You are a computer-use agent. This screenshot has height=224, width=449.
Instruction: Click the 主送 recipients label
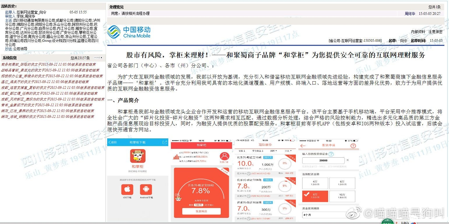8,21
